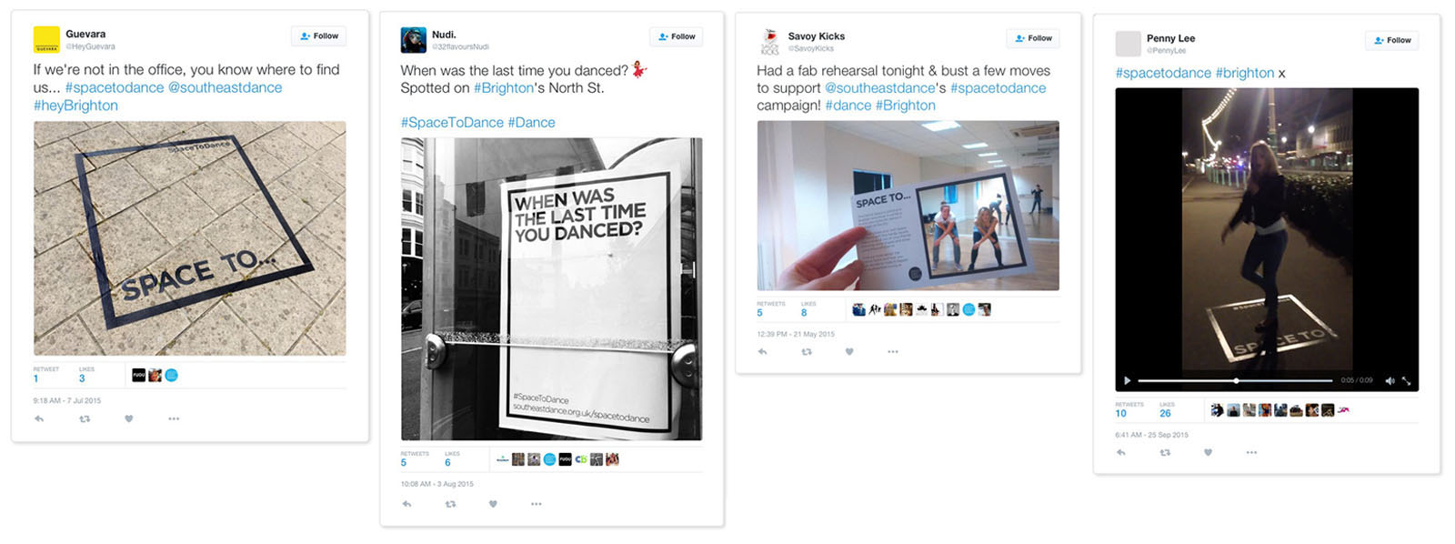Open Nudi's profile avatar
1455x544 pixels.
click(414, 40)
